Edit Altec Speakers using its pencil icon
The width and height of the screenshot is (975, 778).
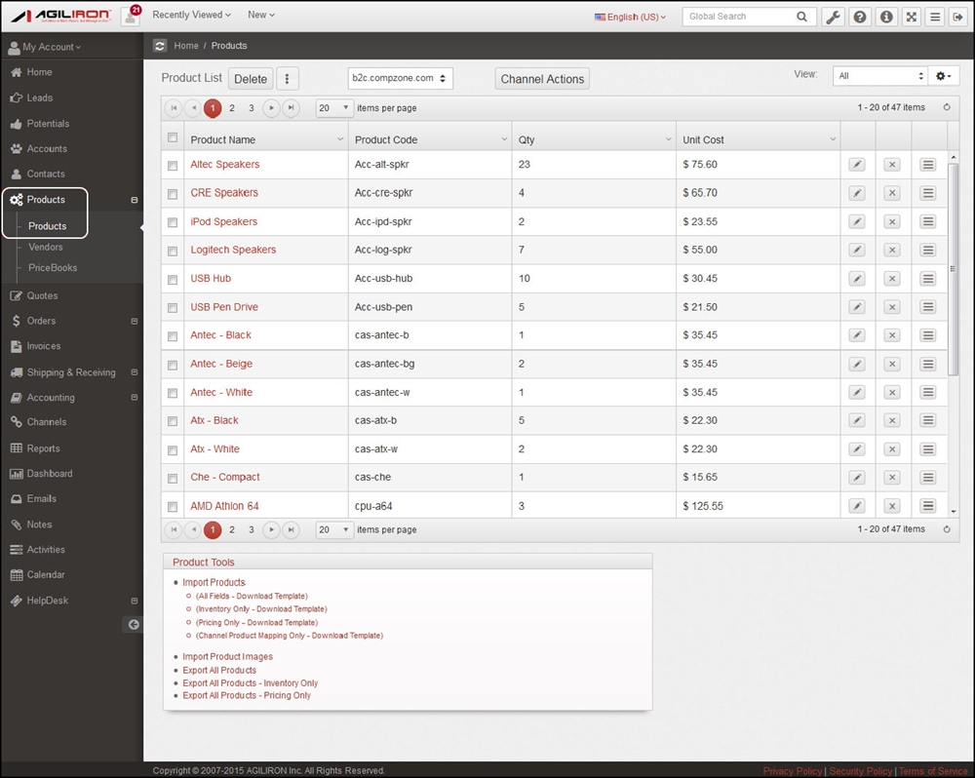click(857, 165)
